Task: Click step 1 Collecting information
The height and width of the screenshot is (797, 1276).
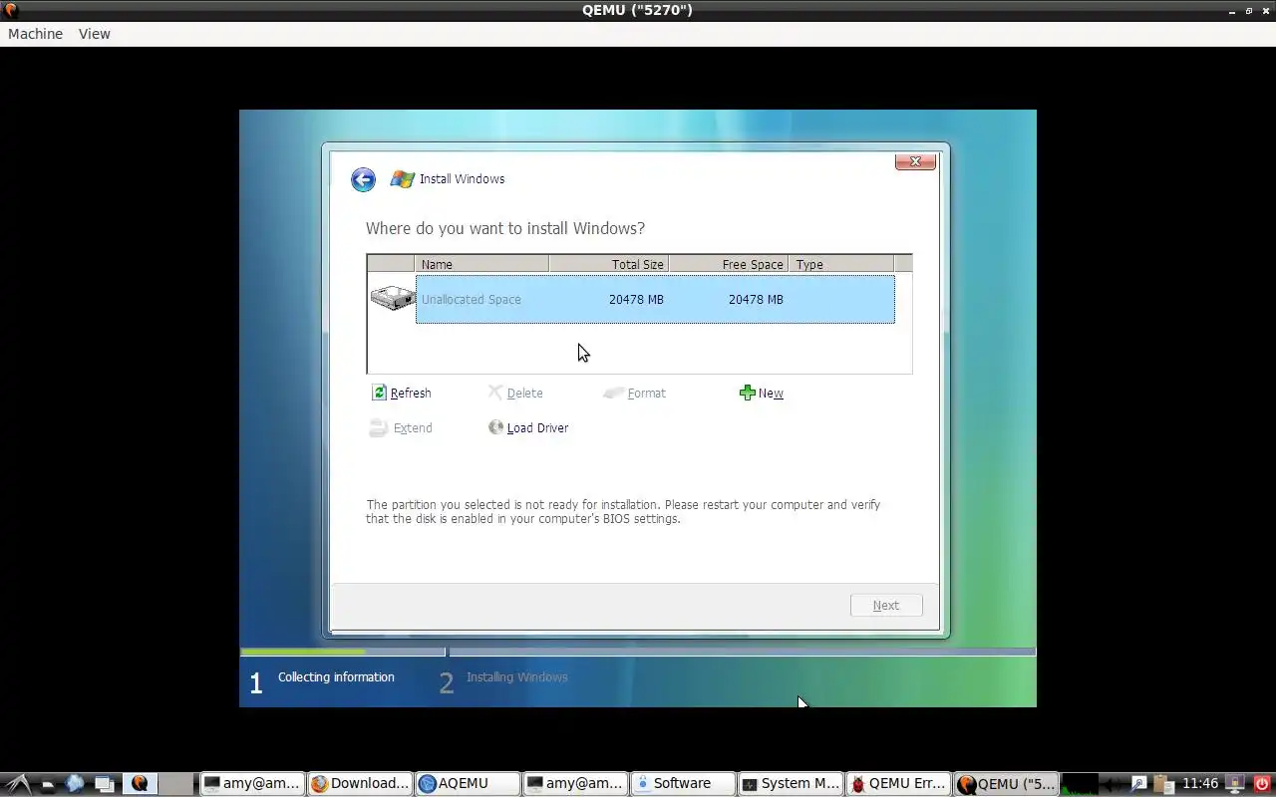Action: 323,679
